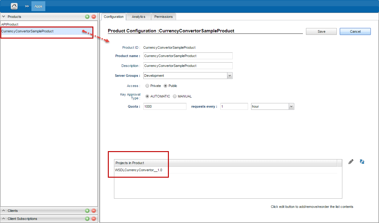The width and height of the screenshot is (379, 223).
Task: Open the Permissions tab
Action: click(164, 17)
